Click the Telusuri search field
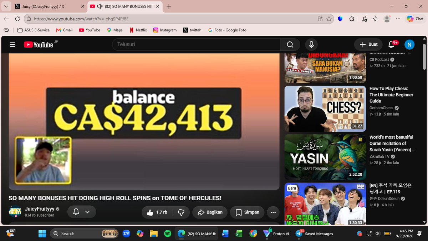 [196, 45]
